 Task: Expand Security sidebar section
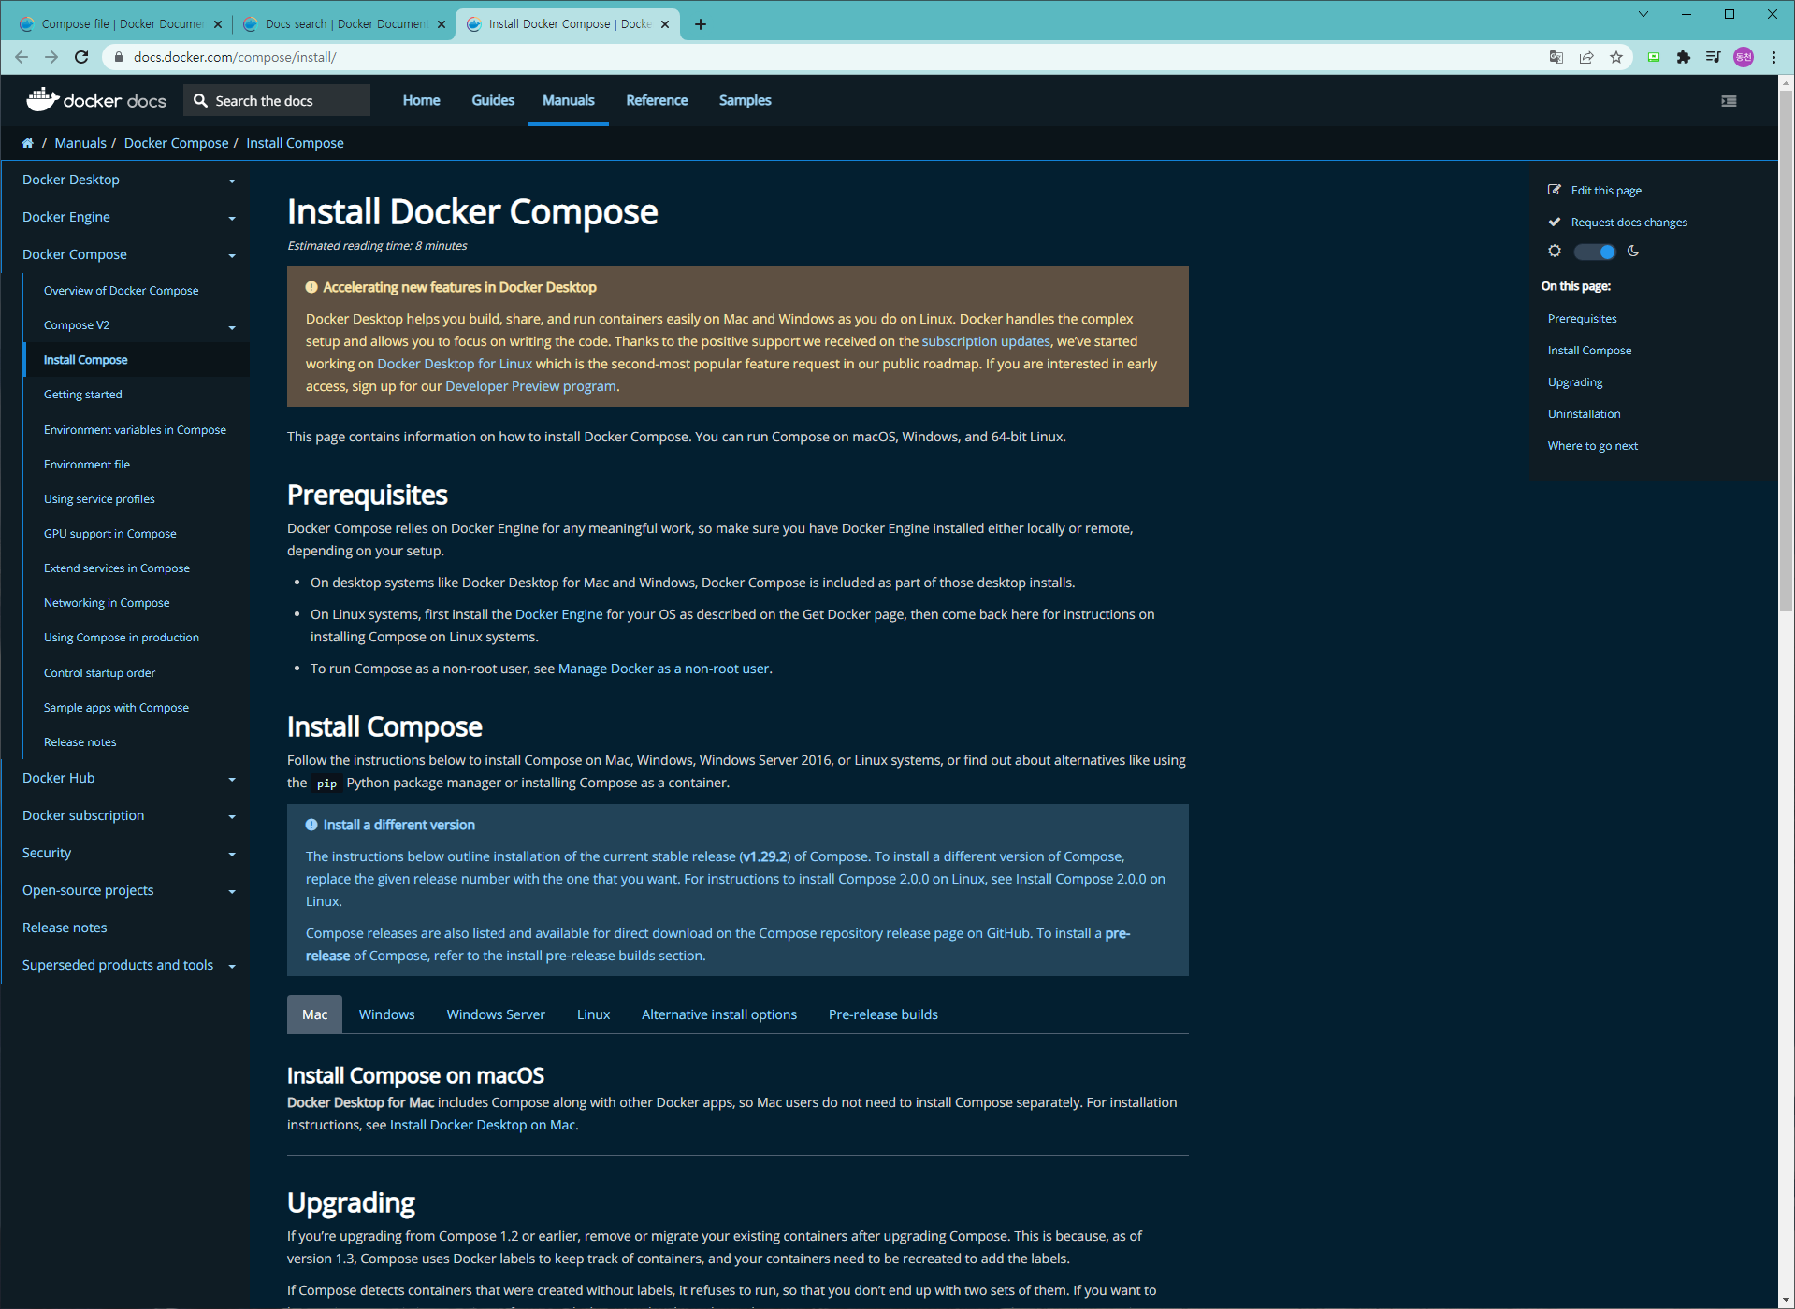tap(232, 854)
